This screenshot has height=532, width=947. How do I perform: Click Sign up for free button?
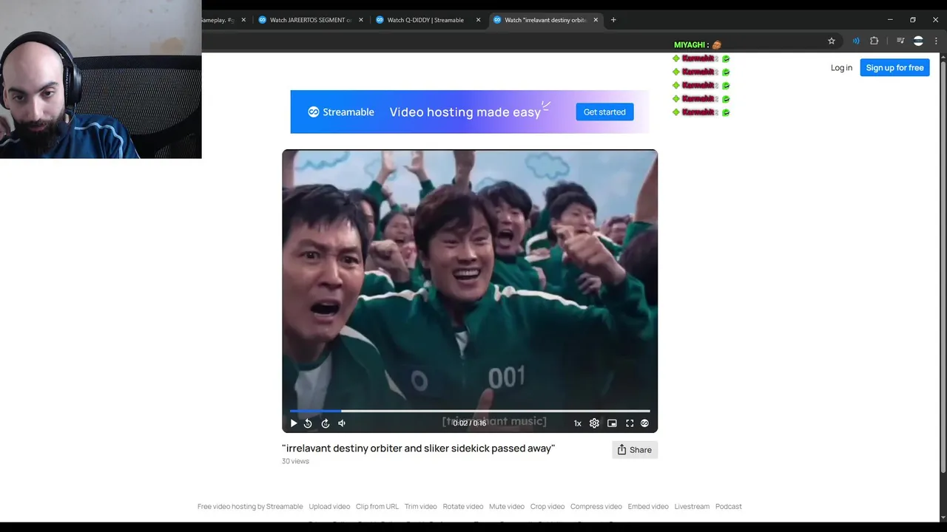tap(894, 68)
